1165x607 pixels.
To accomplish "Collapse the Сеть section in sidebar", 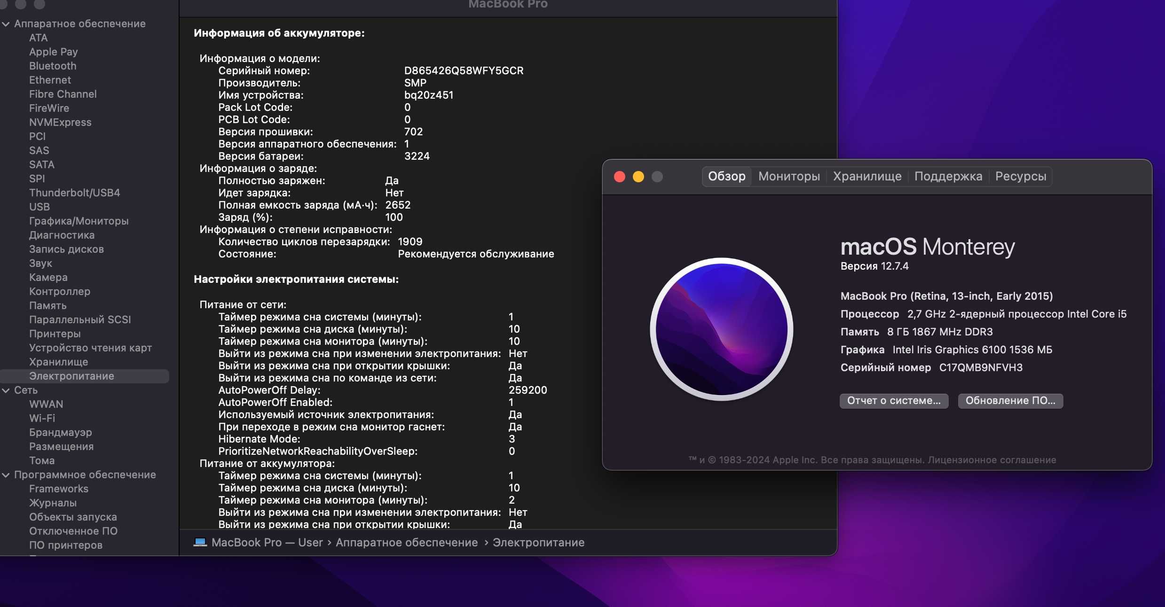I will pyautogui.click(x=6, y=390).
